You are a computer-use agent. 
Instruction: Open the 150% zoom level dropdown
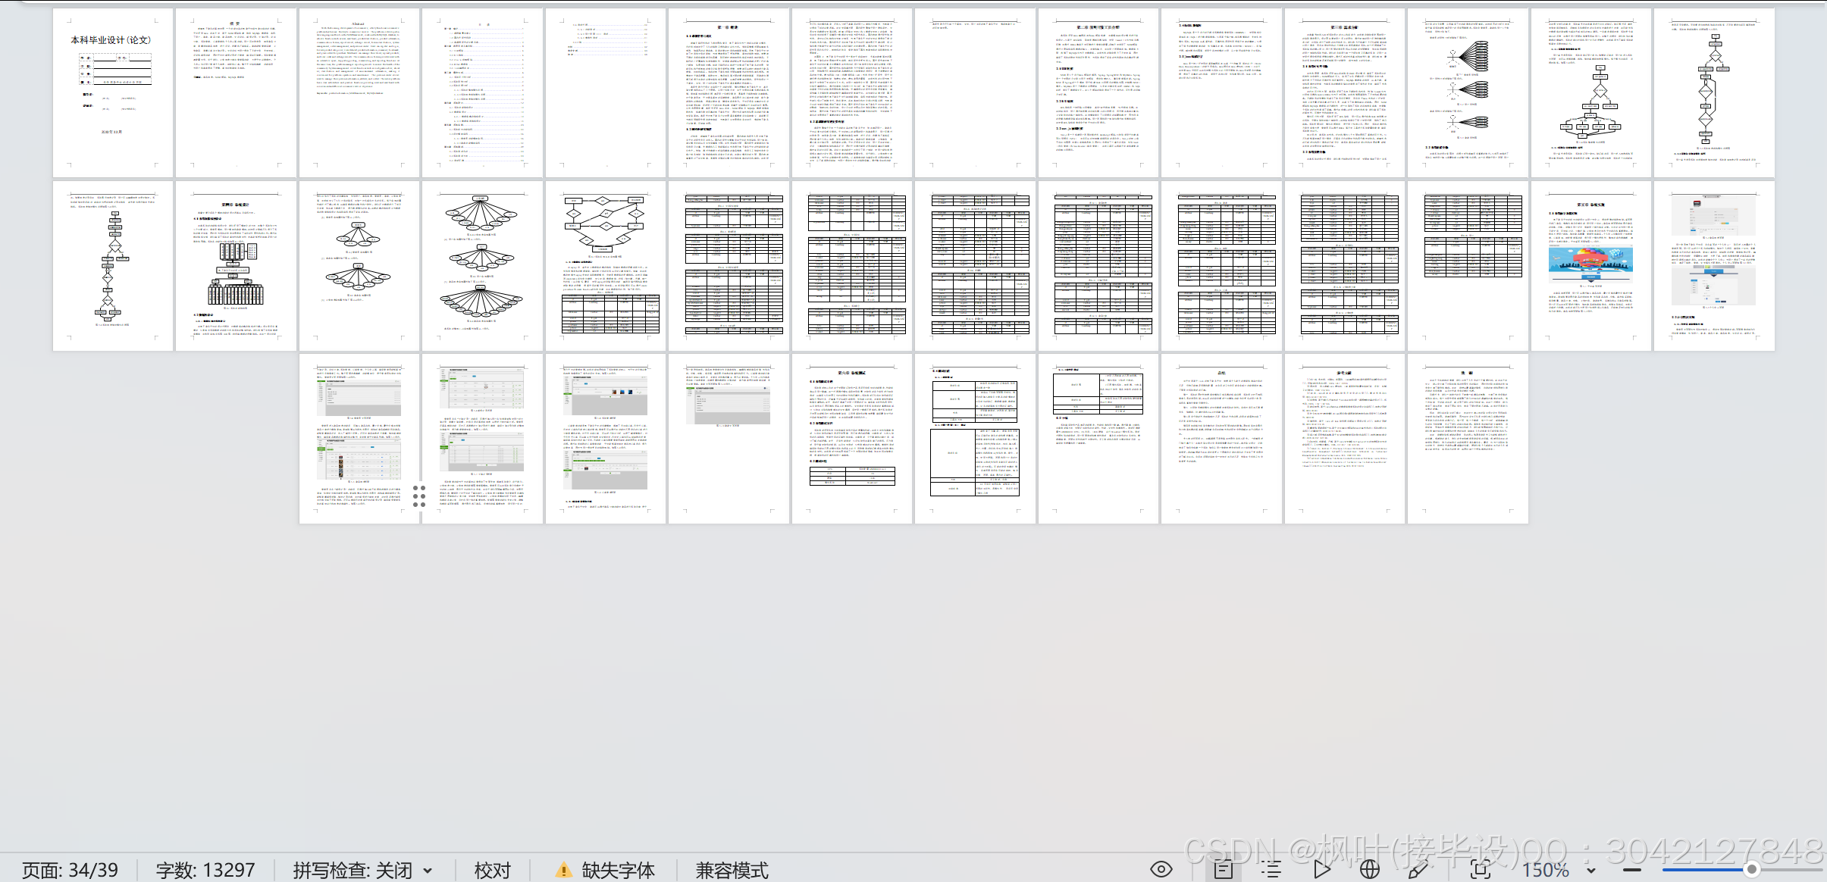[1591, 871]
